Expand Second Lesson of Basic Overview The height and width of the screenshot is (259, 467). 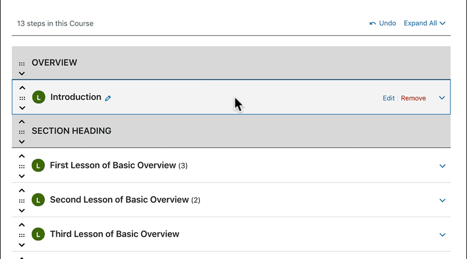click(443, 200)
